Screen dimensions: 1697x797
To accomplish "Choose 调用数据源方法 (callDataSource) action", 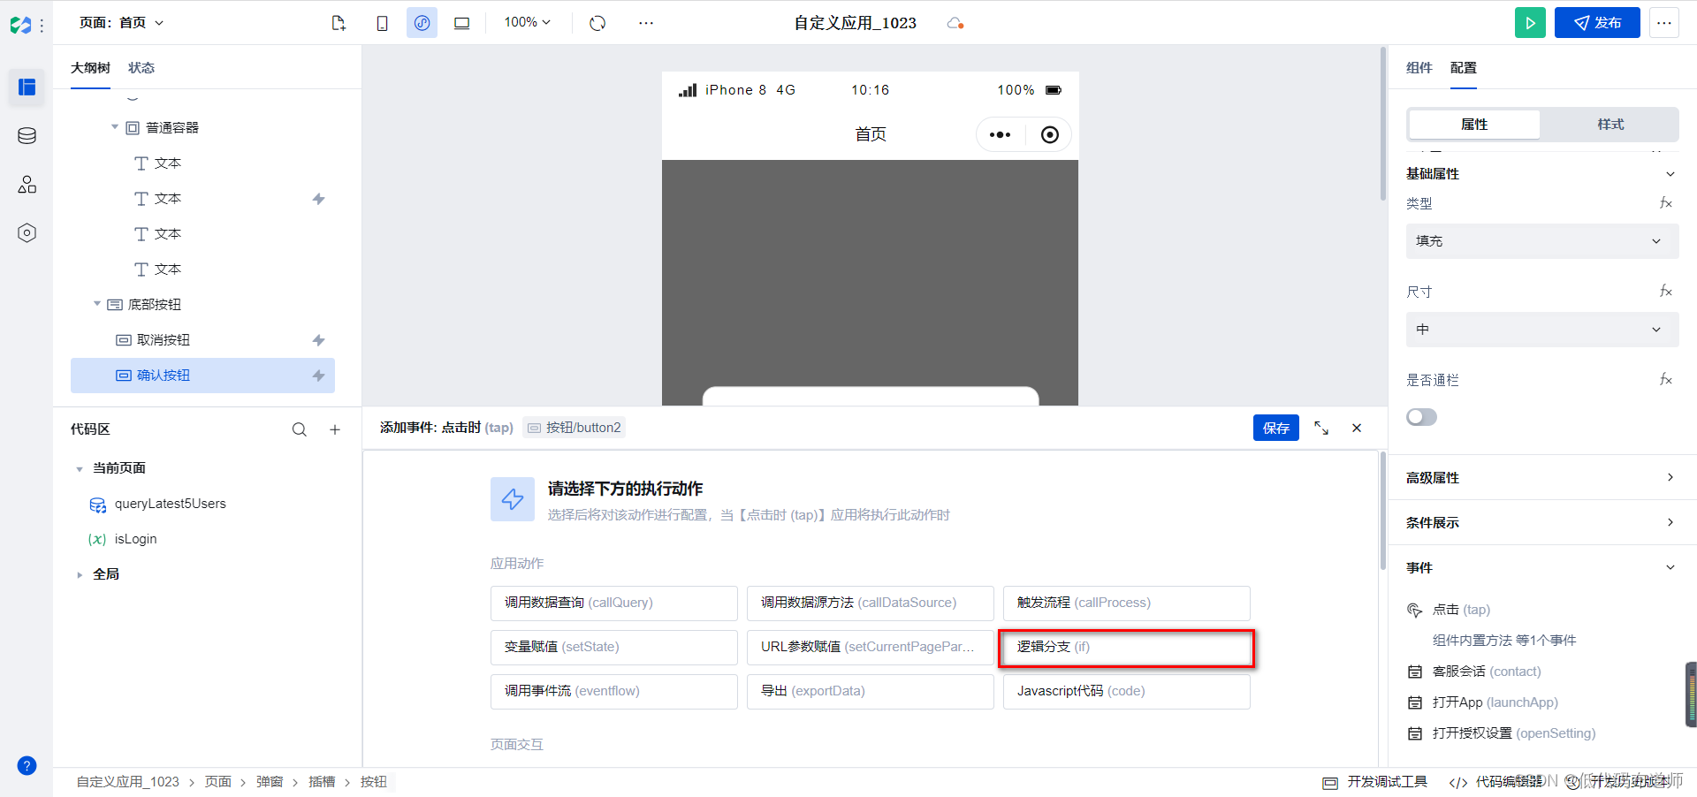I will click(x=871, y=603).
